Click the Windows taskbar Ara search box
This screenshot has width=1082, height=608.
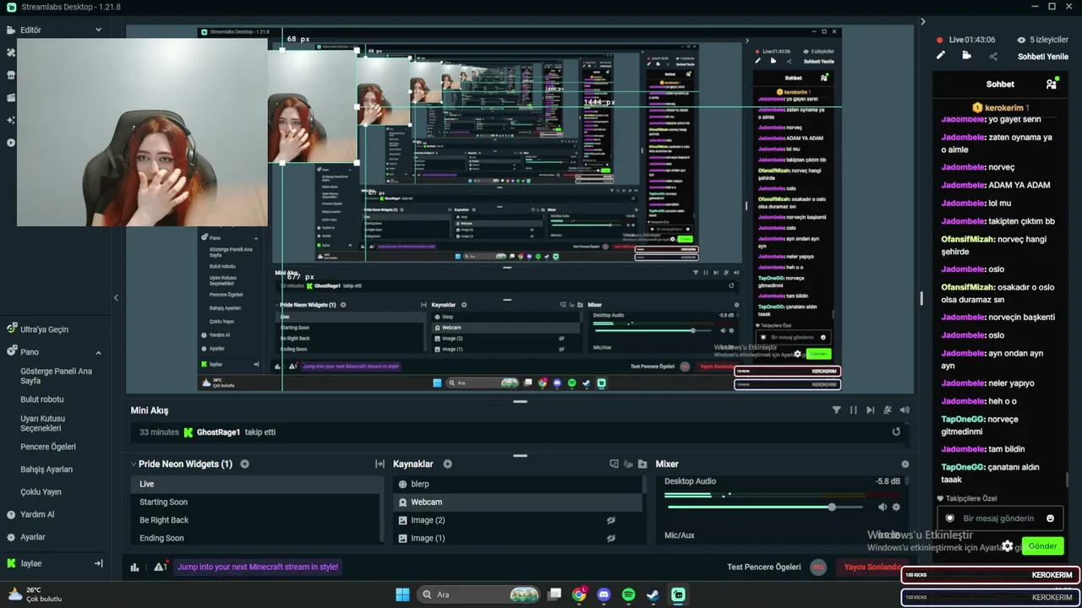[x=479, y=594]
